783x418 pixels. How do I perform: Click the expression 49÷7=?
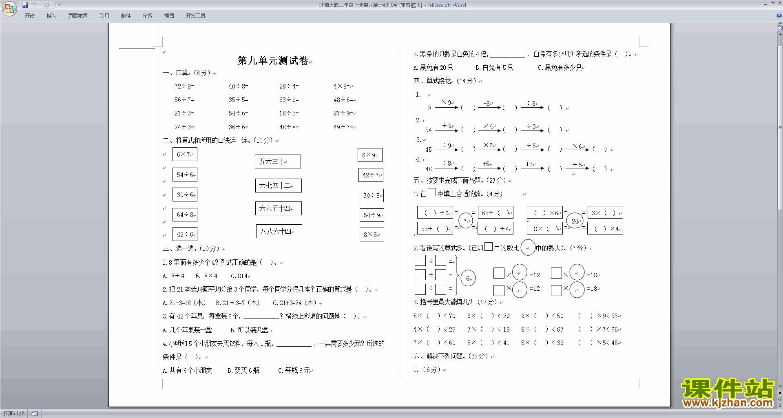(x=343, y=127)
